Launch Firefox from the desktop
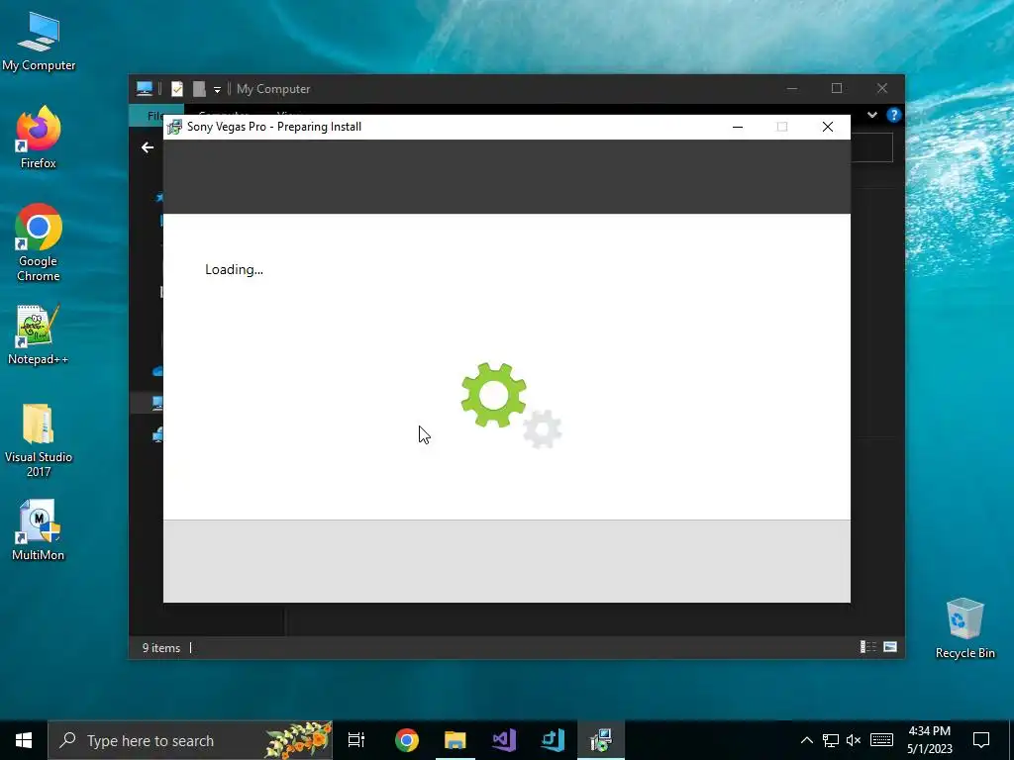Image resolution: width=1014 pixels, height=760 pixels. 39,138
